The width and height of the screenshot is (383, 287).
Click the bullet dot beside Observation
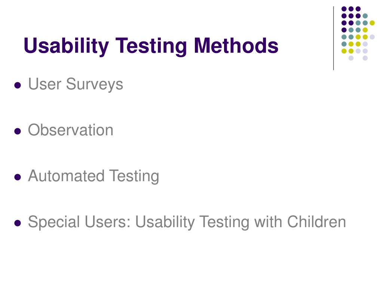(x=18, y=131)
